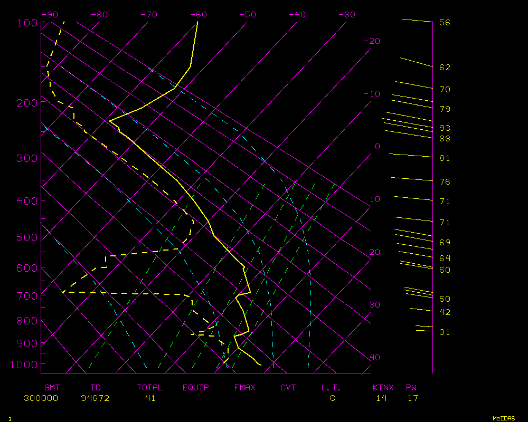Viewport: 528px width, 422px height.
Task: Click the TOTAL index header
Action: pyautogui.click(x=149, y=388)
